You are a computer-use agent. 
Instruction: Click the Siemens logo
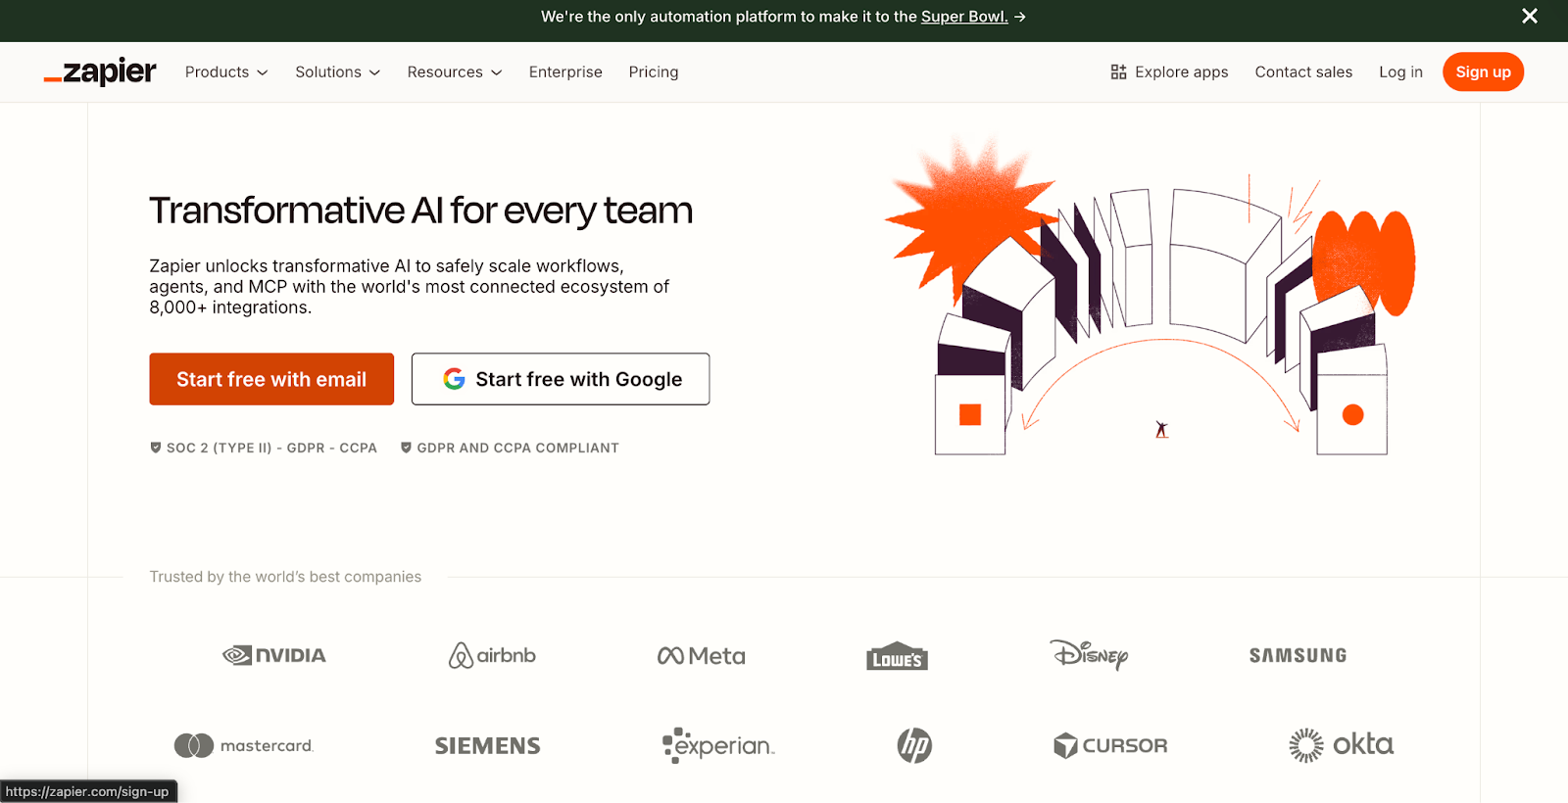click(x=487, y=746)
